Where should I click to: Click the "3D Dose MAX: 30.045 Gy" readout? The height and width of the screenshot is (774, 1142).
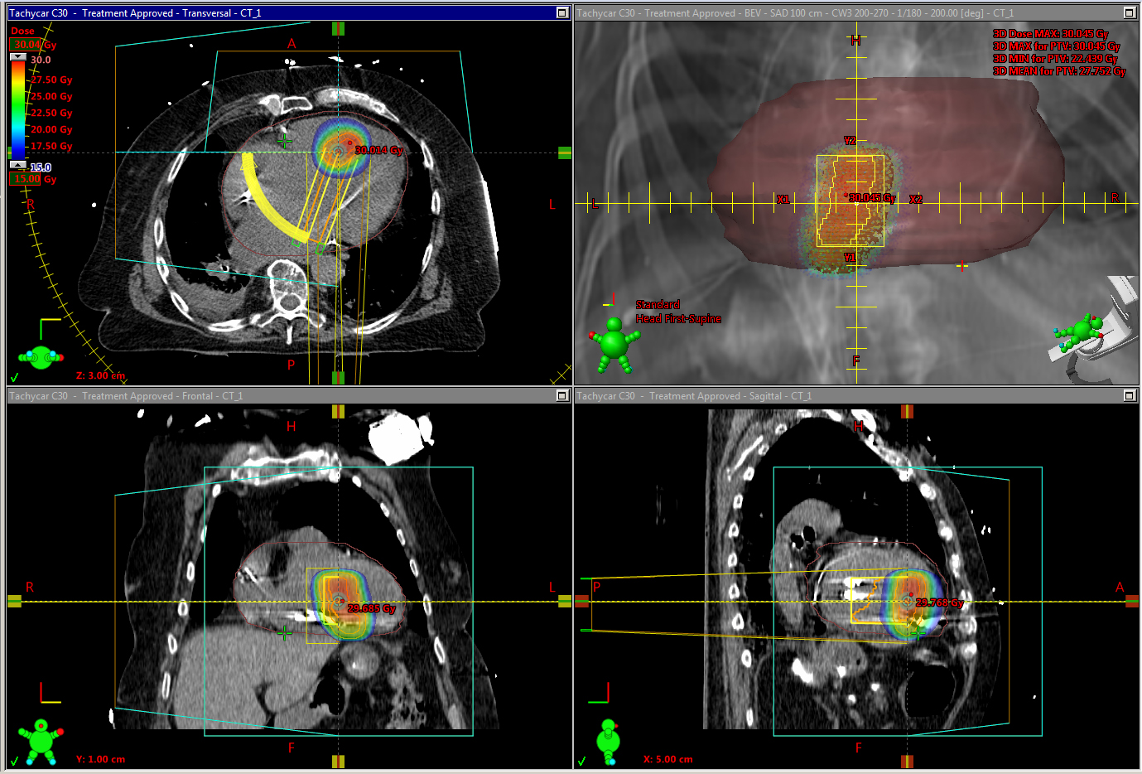1051,34
